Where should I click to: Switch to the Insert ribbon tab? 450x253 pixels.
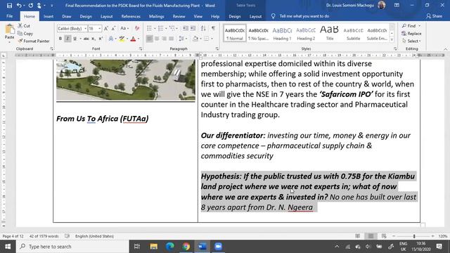coord(49,16)
